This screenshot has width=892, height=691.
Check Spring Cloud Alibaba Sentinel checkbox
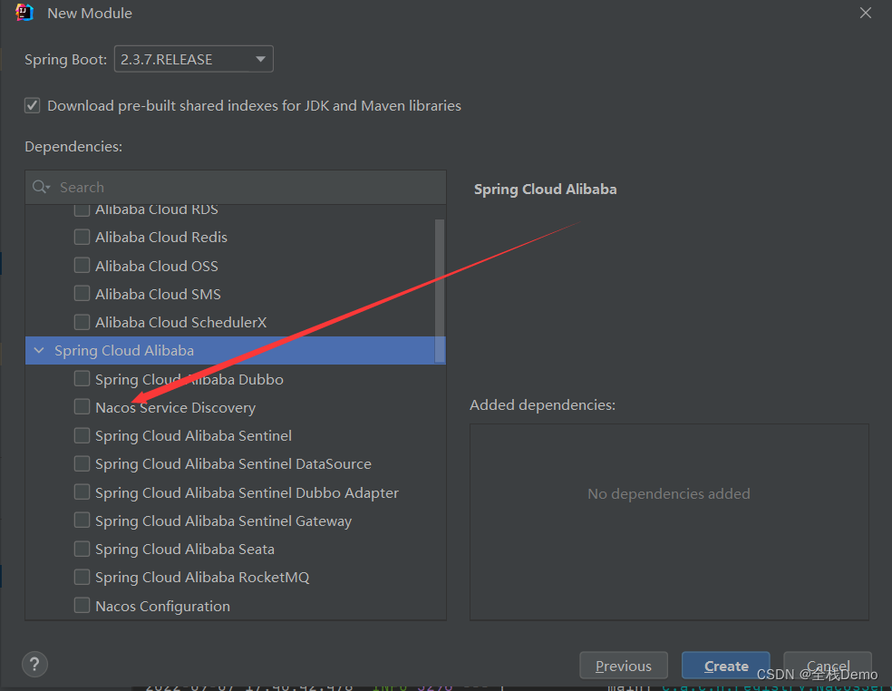pyautogui.click(x=82, y=435)
